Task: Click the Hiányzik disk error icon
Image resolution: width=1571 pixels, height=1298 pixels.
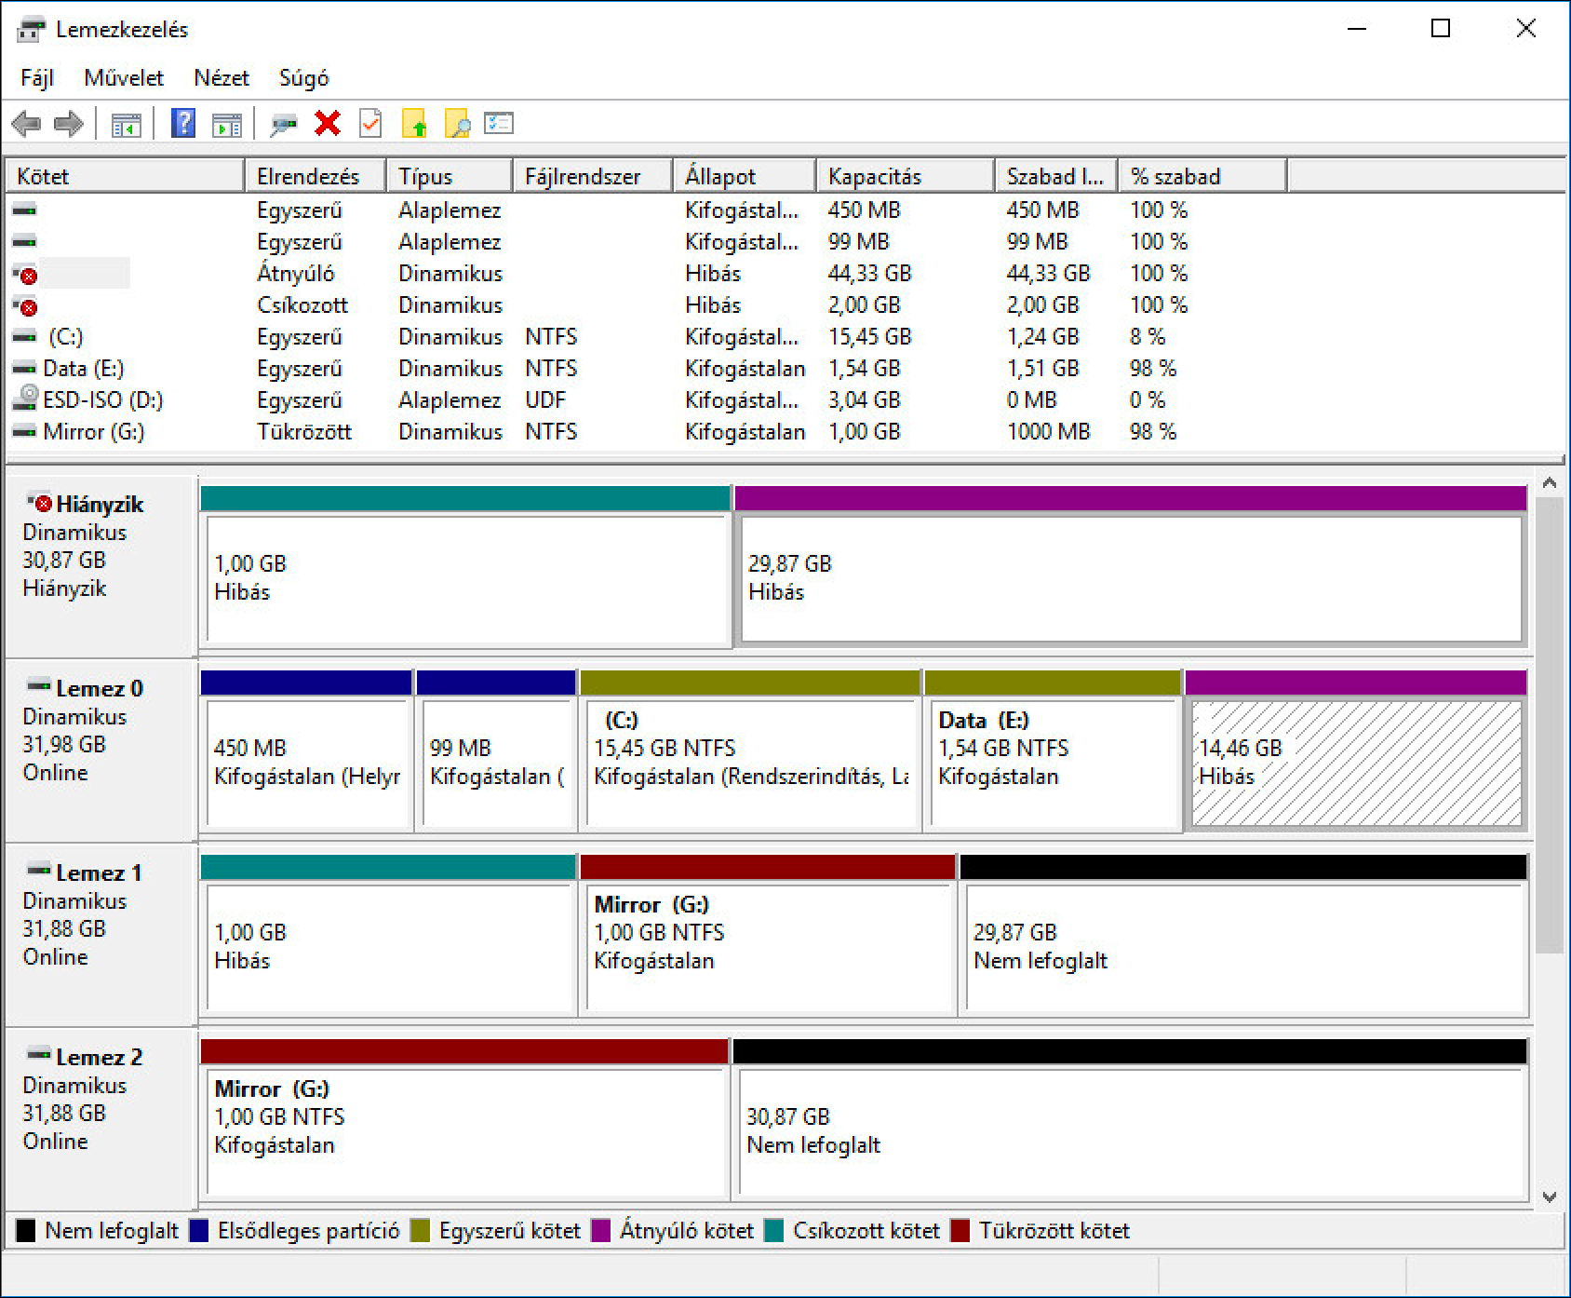Action: [x=40, y=503]
